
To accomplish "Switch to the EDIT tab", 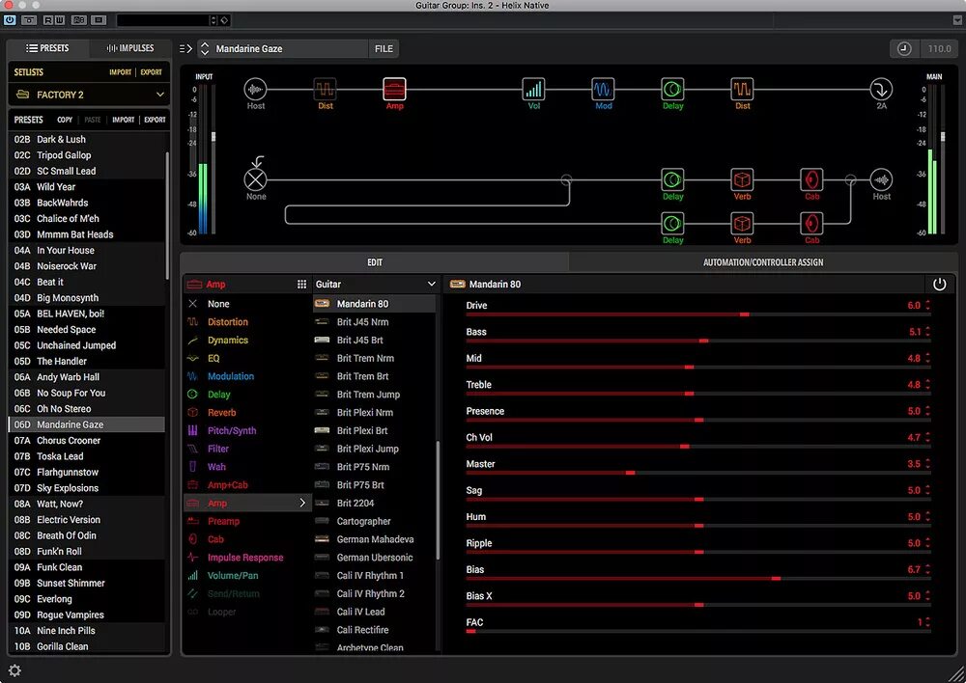I will coord(375,262).
